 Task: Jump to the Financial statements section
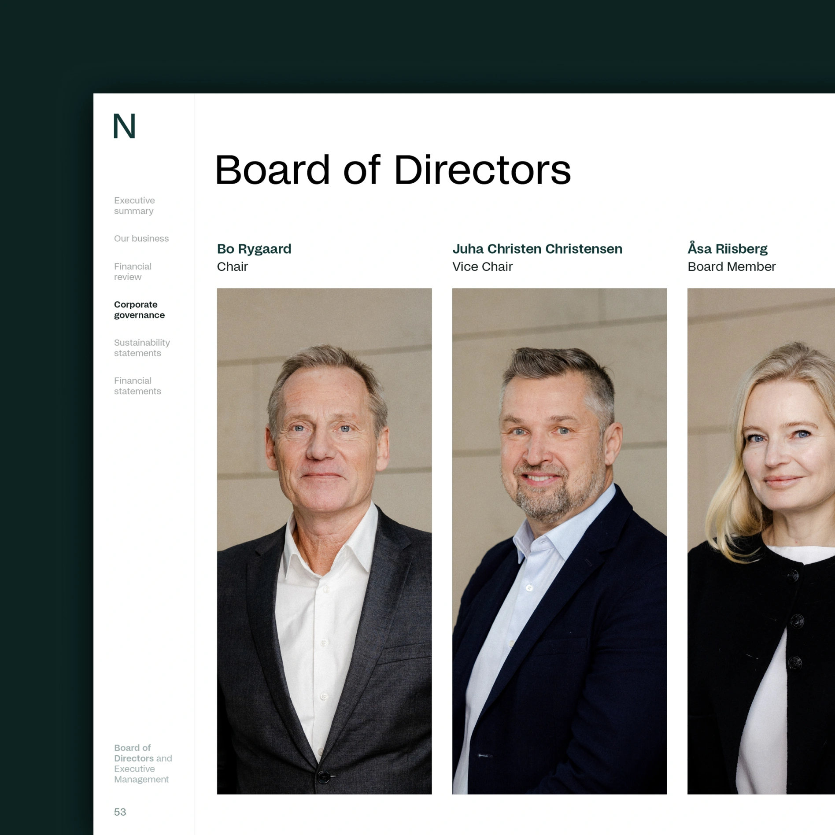137,386
